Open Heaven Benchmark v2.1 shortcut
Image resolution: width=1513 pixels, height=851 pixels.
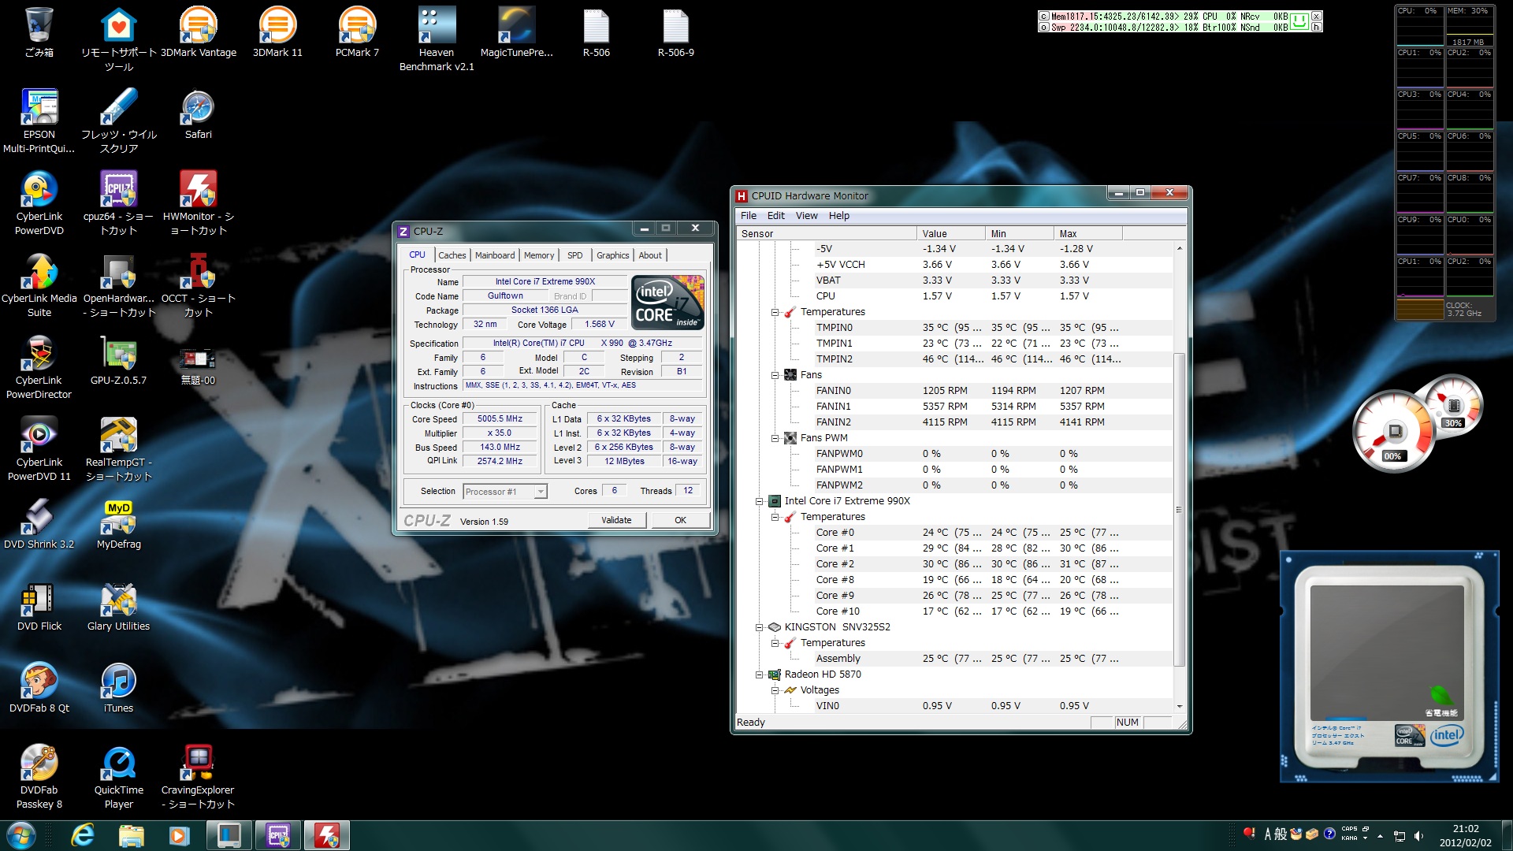coord(436,27)
